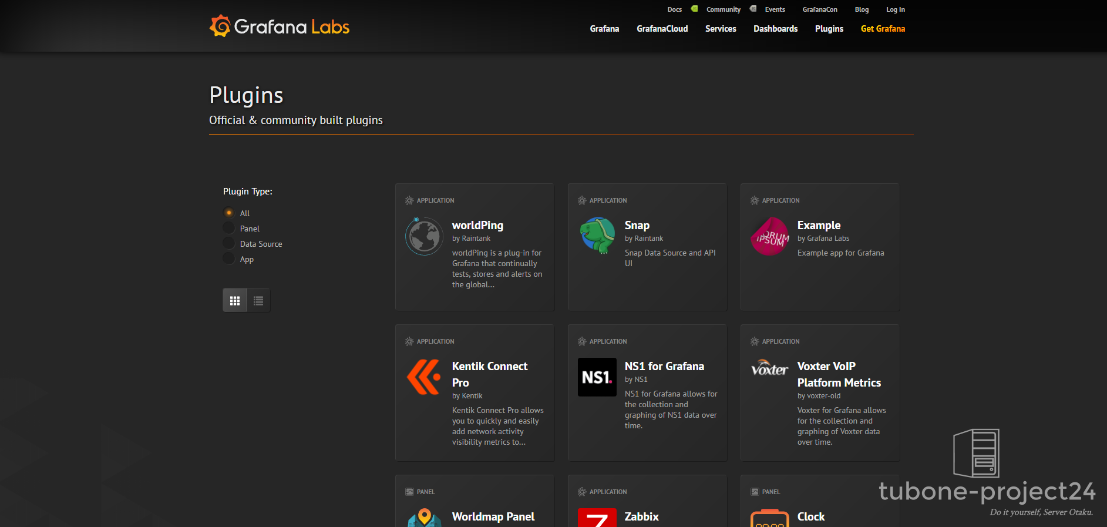
Task: Click the worldPing globe icon
Action: (424, 236)
